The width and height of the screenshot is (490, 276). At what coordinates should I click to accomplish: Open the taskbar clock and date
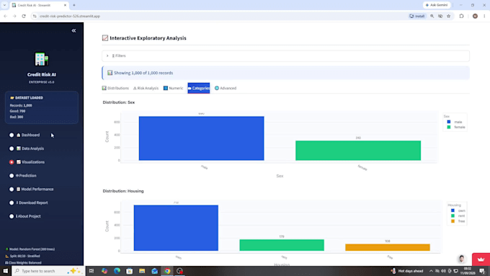coord(468,271)
